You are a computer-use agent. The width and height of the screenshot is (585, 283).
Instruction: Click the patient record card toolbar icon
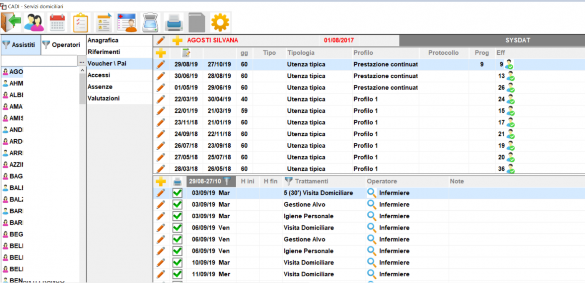(127, 22)
